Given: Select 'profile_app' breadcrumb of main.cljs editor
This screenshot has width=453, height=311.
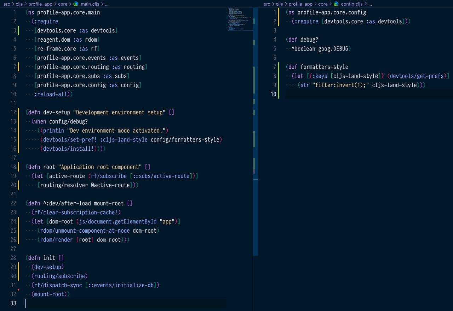Looking at the screenshot, I should click(40, 4).
